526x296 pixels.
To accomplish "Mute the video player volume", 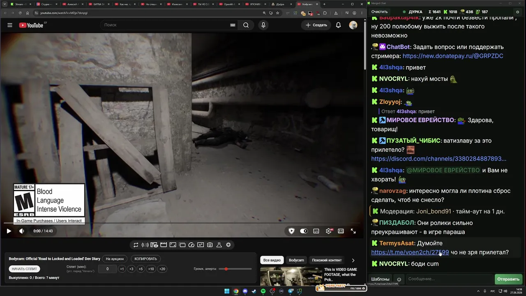I will (22, 231).
